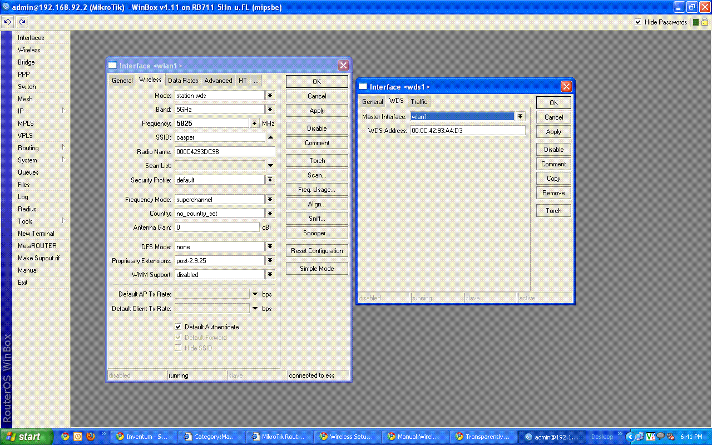
Task: Open the Proprietary Extensions dropdown
Action: 270,261
